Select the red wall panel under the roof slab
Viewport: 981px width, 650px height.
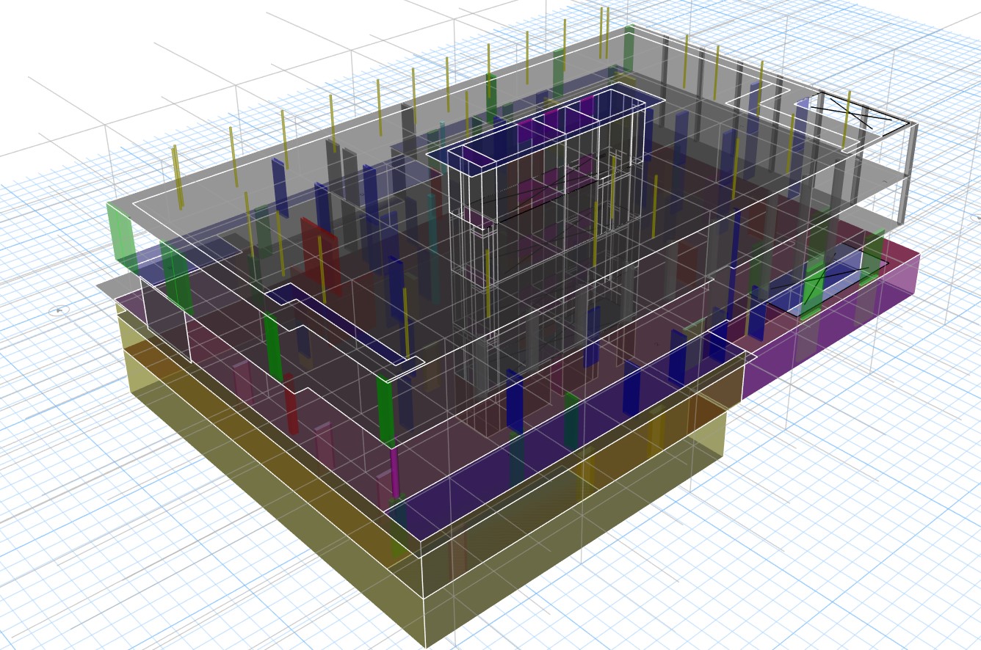pyautogui.click(x=321, y=255)
